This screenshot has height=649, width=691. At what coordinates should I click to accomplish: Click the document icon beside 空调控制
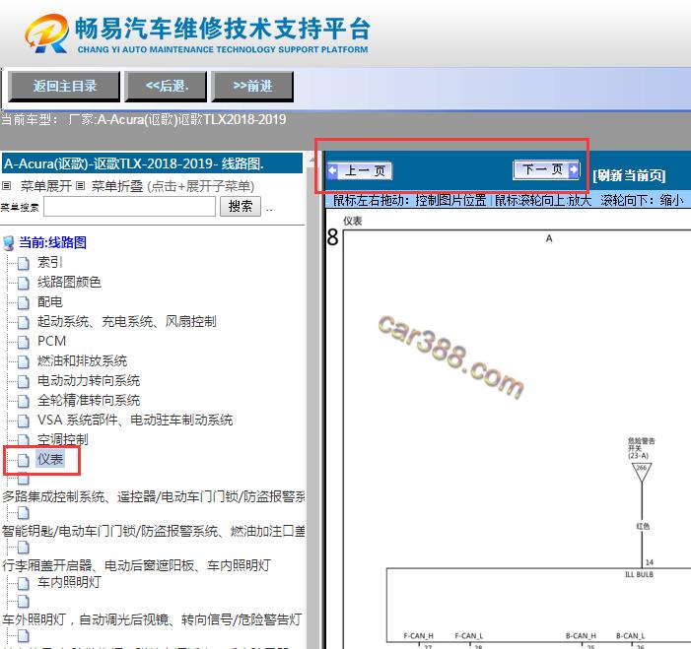pyautogui.click(x=24, y=439)
